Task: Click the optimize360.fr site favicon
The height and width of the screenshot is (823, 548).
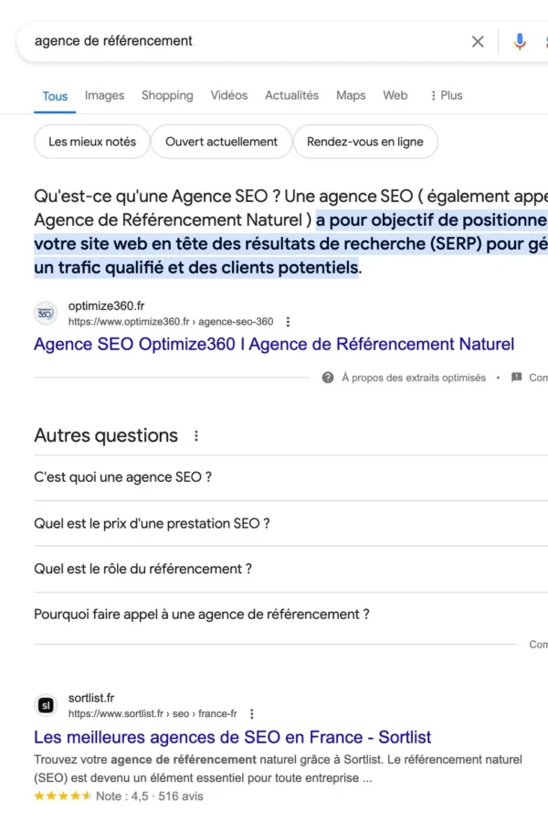Action: pos(46,315)
